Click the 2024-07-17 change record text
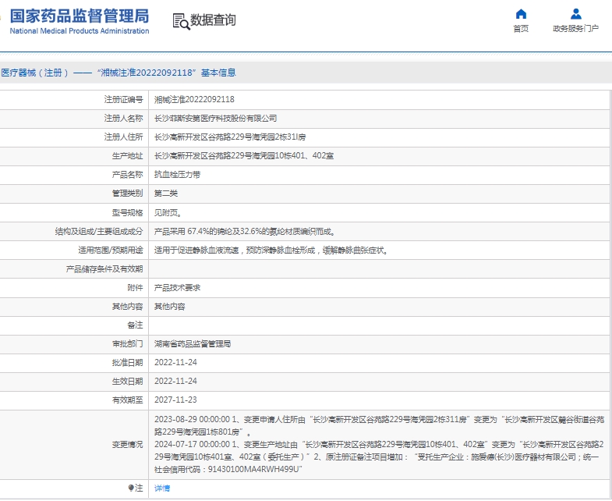Screen dimensions: 612x501 click(x=379, y=457)
